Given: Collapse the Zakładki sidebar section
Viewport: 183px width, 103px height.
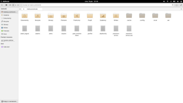Looking at the screenshot, I should (4, 9).
